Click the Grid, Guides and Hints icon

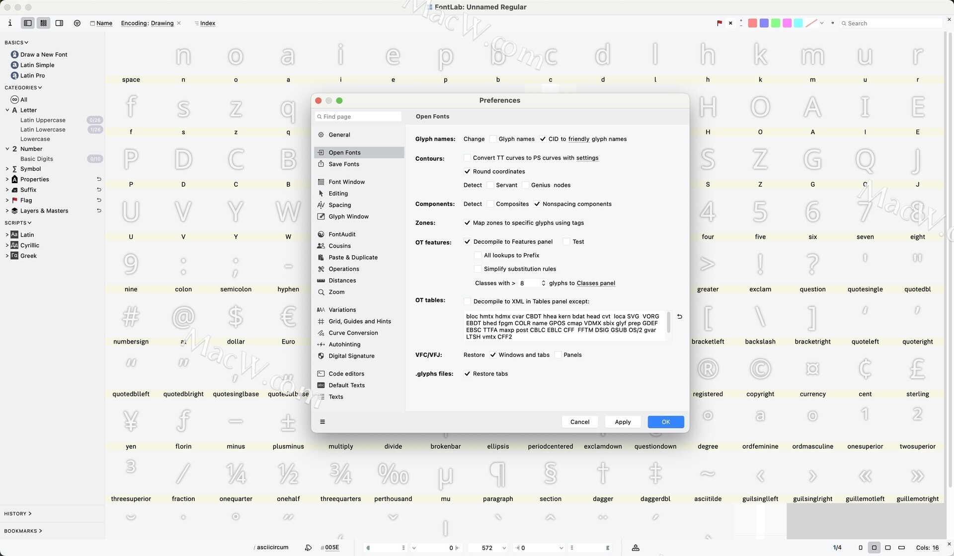[x=321, y=321]
